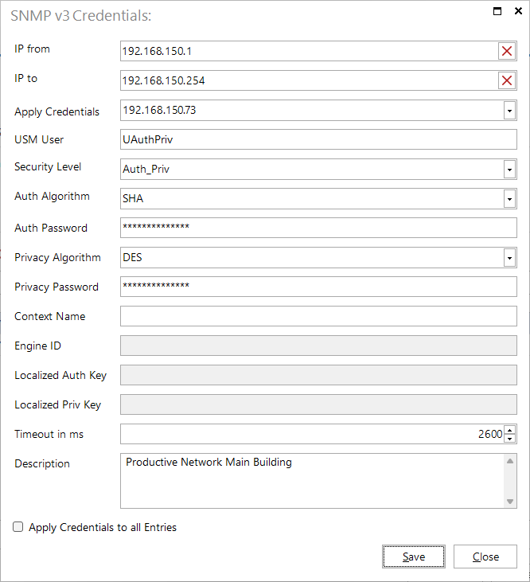Select the Auth_Priv security level value
The image size is (530, 582).
(146, 170)
